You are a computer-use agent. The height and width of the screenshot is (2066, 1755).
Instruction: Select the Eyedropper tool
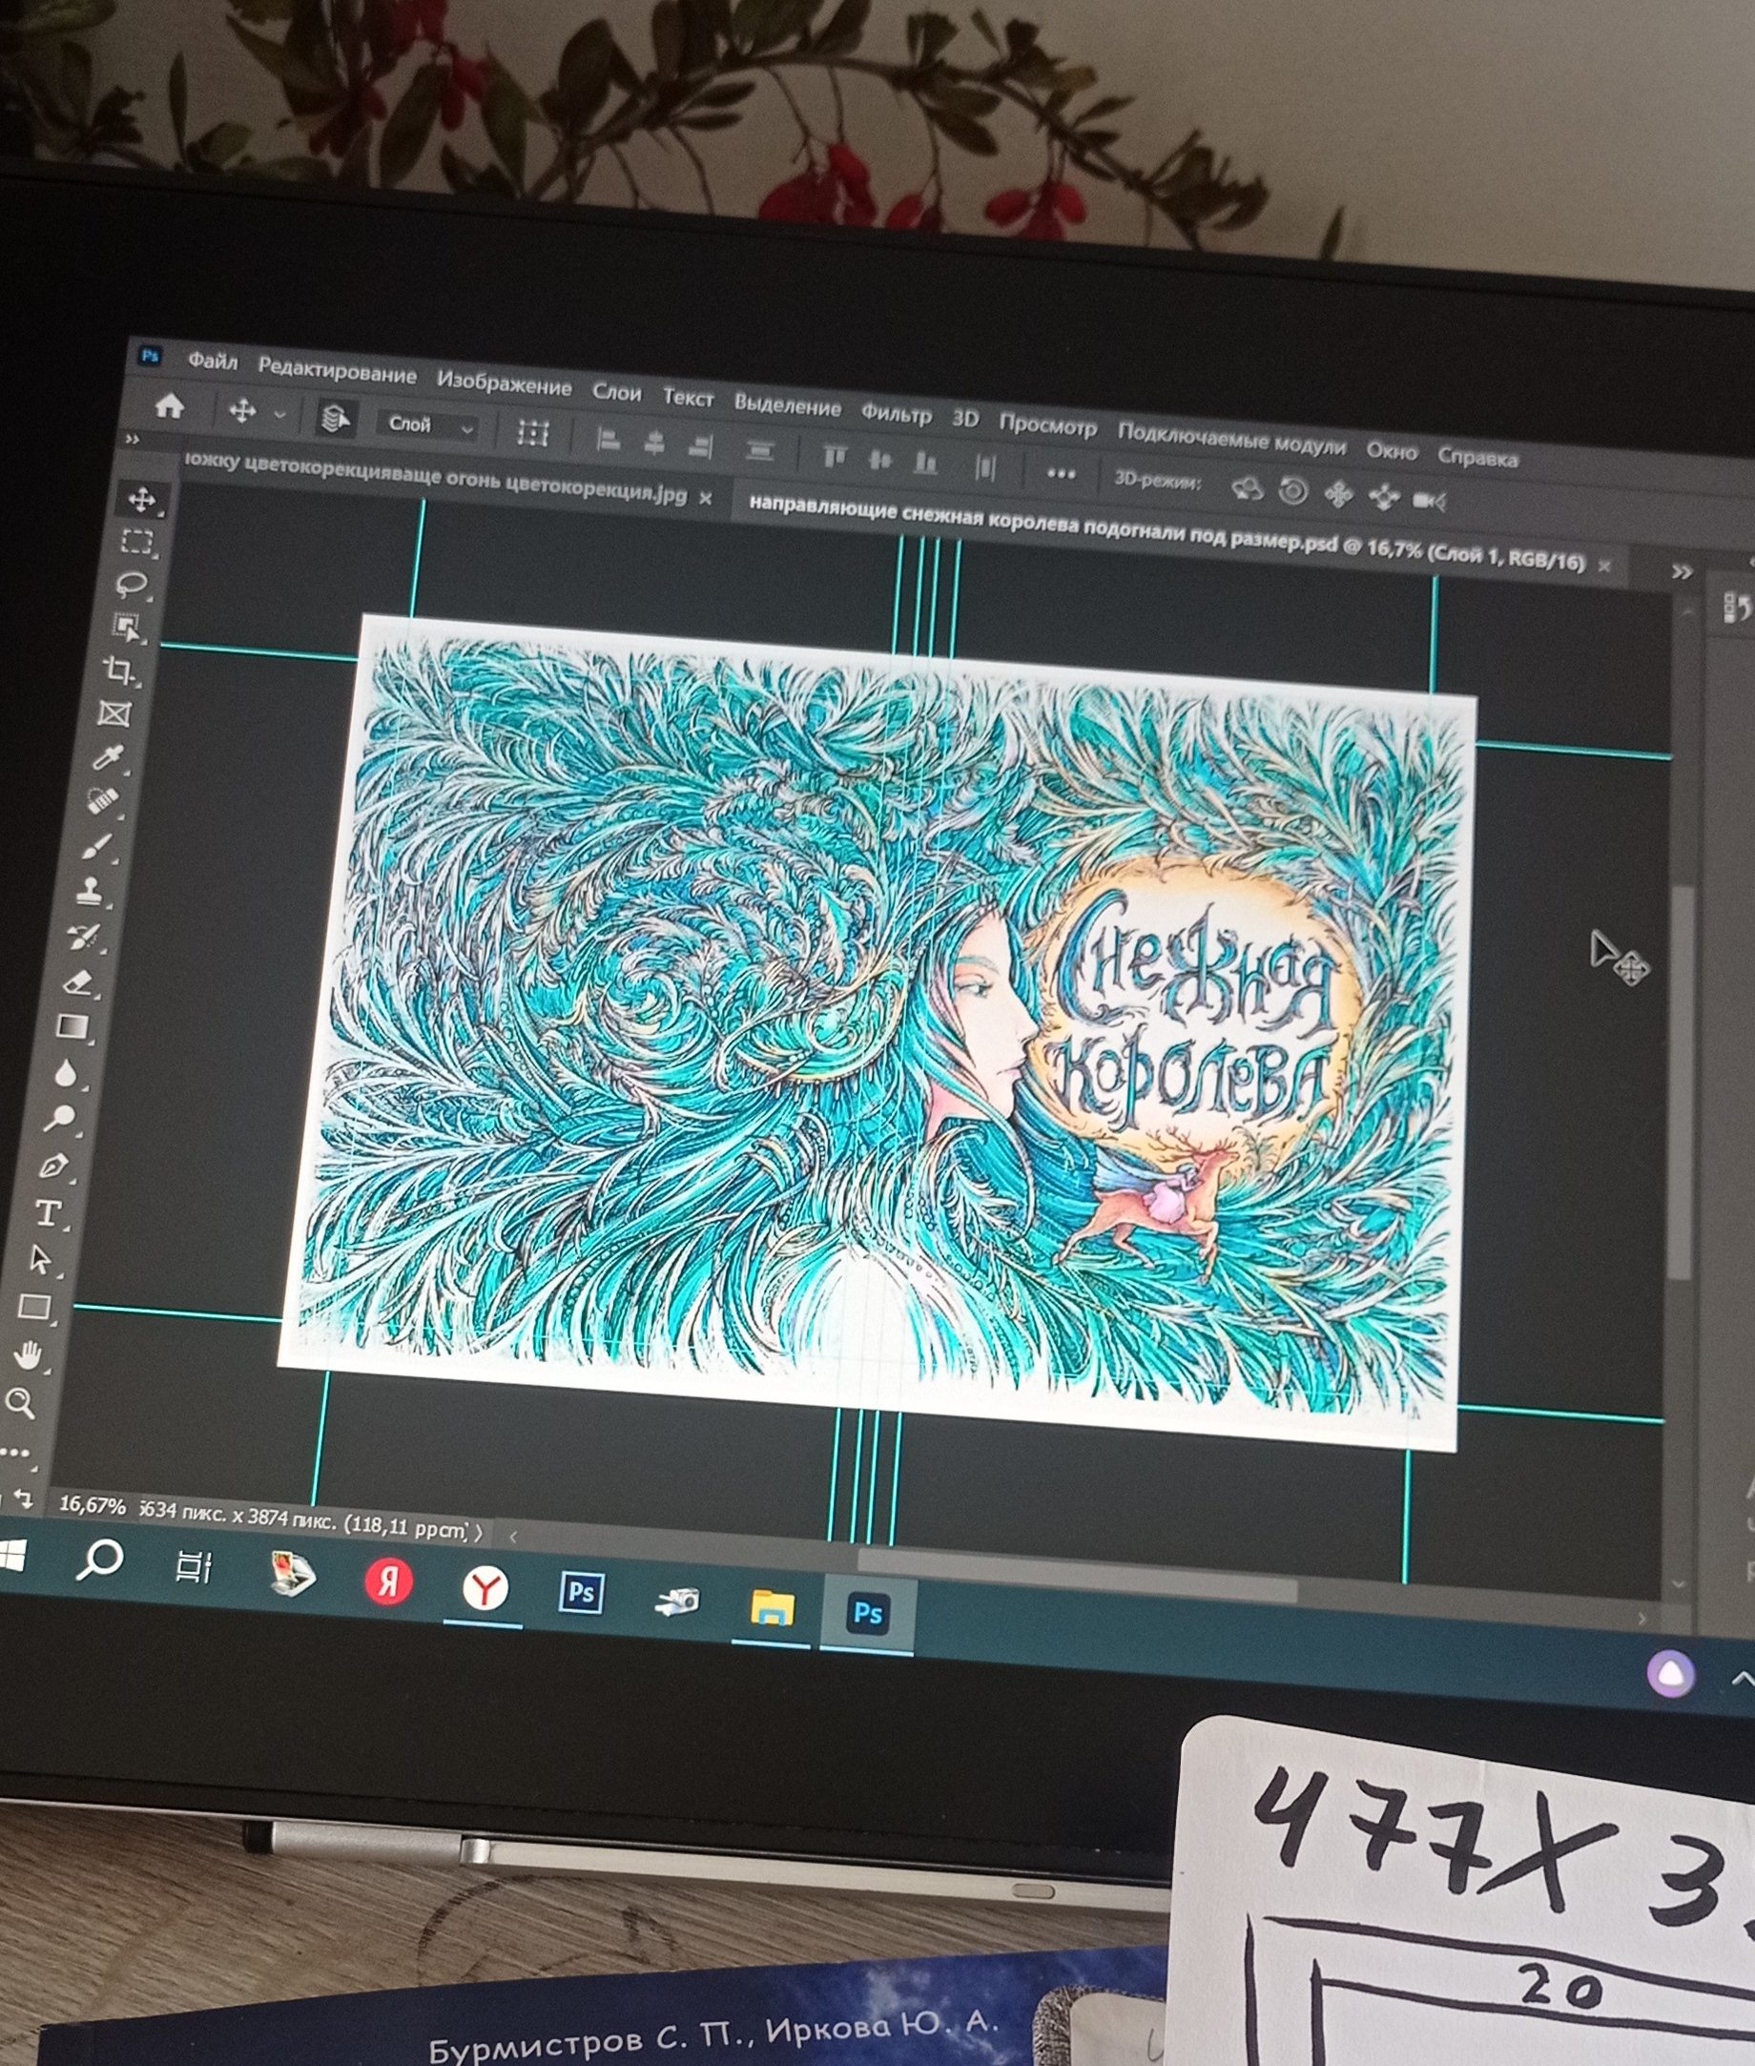click(x=108, y=758)
